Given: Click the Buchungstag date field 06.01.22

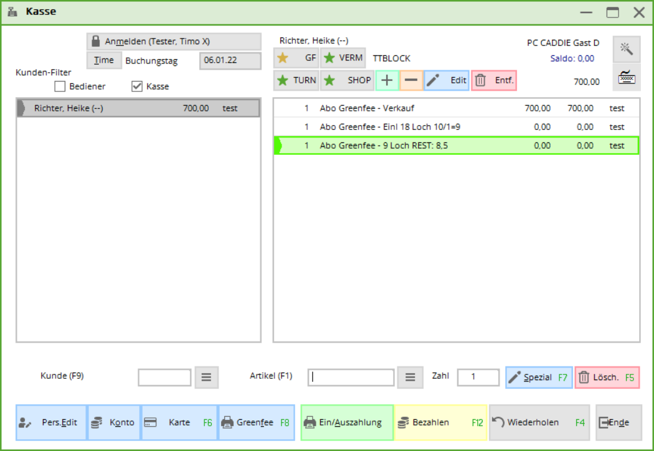Looking at the screenshot, I should pyautogui.click(x=230, y=60).
